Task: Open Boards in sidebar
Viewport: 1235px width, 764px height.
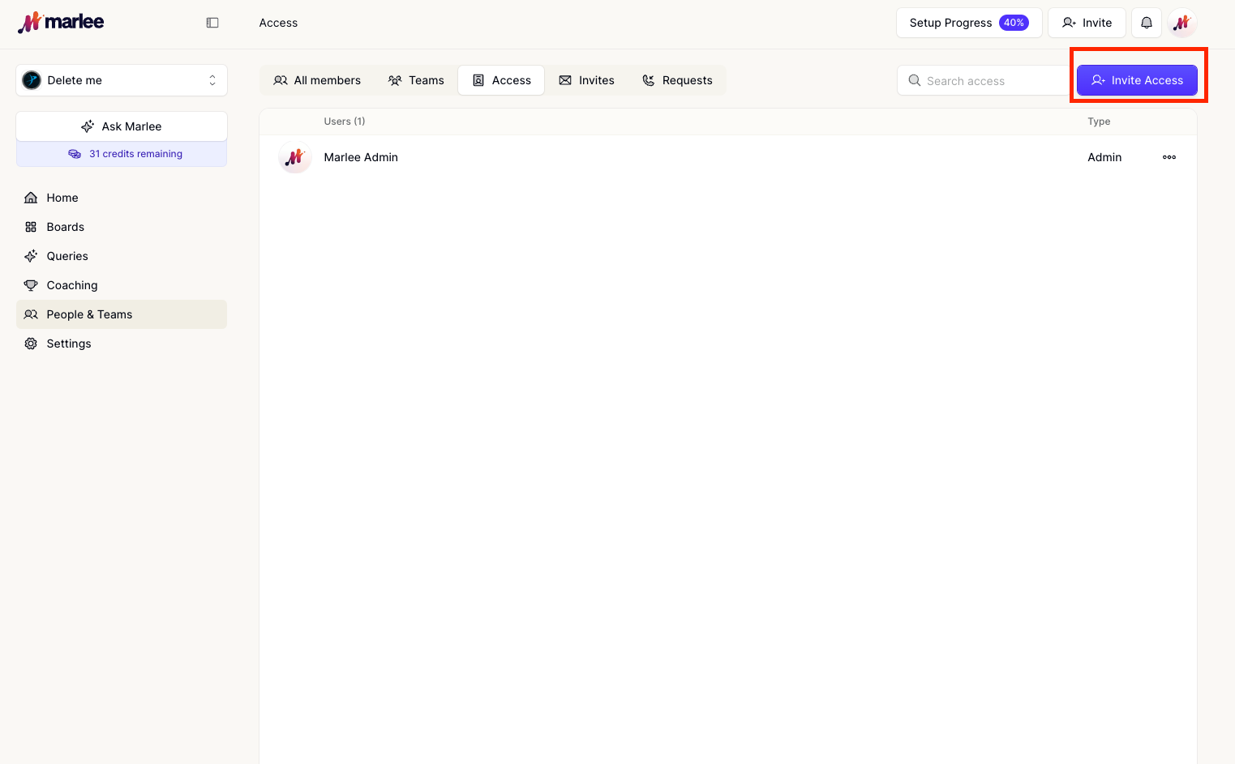Action: [122, 227]
